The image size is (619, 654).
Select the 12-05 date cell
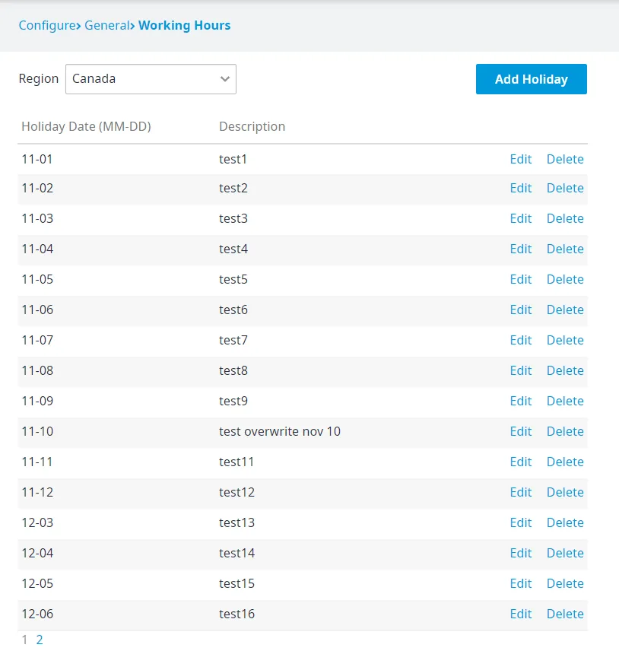(37, 584)
